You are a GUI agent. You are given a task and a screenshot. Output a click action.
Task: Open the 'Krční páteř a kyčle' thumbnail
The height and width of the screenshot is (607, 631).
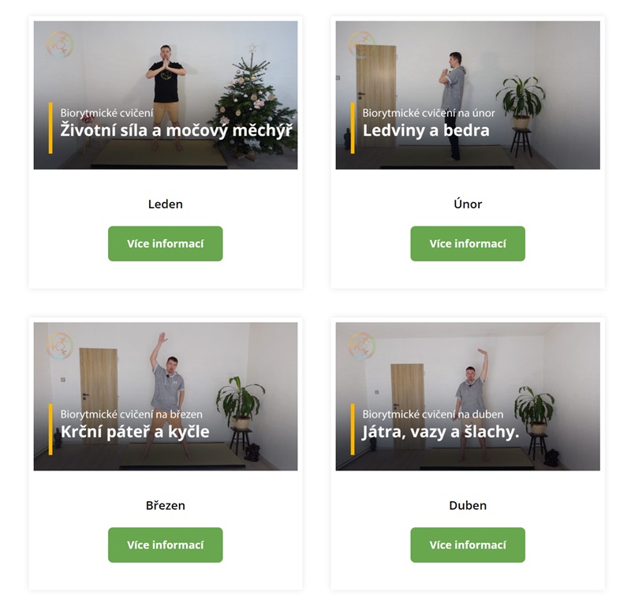point(166,396)
